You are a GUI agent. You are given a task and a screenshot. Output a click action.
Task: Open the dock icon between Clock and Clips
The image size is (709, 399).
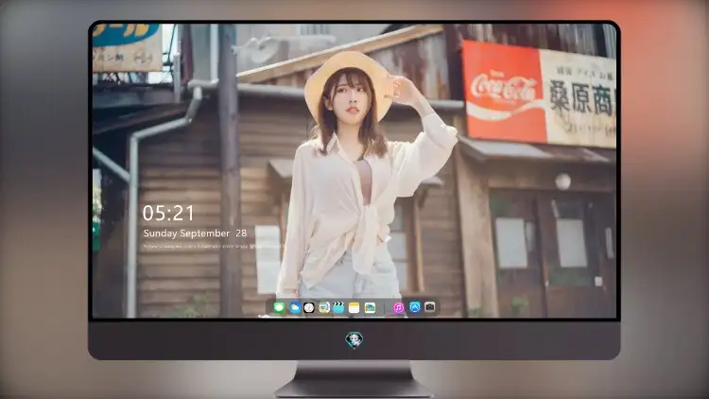tap(323, 307)
